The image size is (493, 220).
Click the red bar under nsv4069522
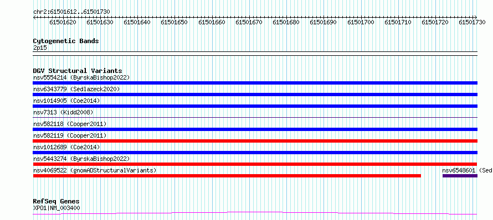227,176
